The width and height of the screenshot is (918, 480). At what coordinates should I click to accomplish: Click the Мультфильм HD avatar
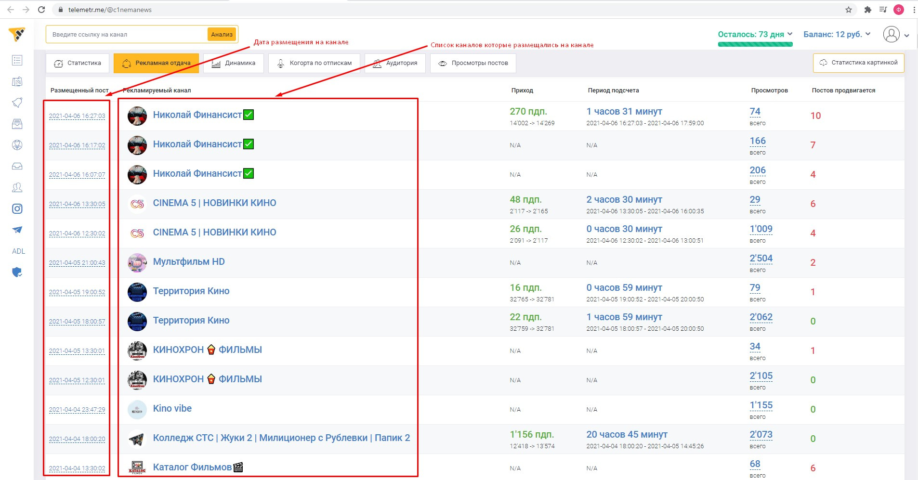[137, 263]
